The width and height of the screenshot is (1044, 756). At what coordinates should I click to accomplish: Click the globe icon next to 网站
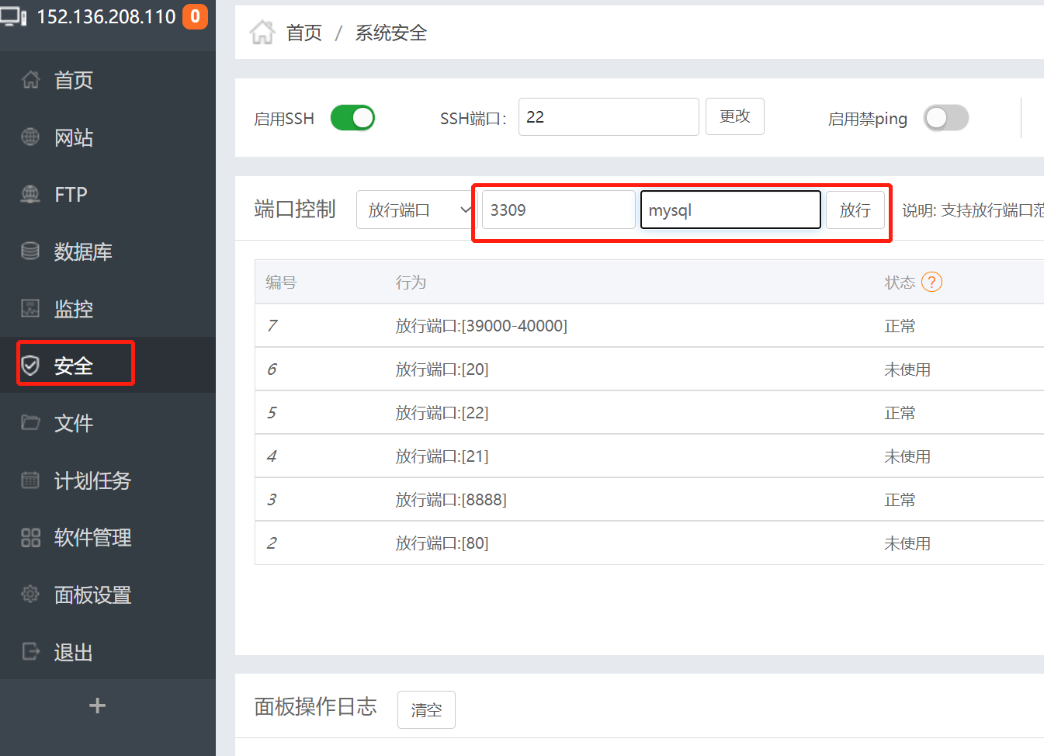(x=30, y=137)
